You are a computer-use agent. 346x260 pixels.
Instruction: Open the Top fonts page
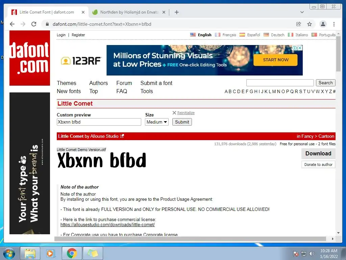point(94,91)
